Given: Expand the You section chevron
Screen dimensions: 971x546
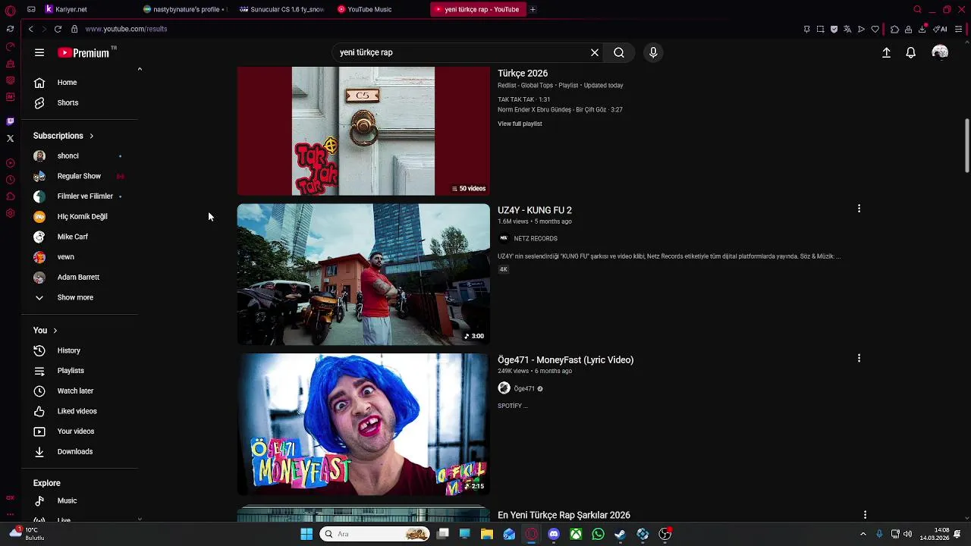Looking at the screenshot, I should point(55,331).
